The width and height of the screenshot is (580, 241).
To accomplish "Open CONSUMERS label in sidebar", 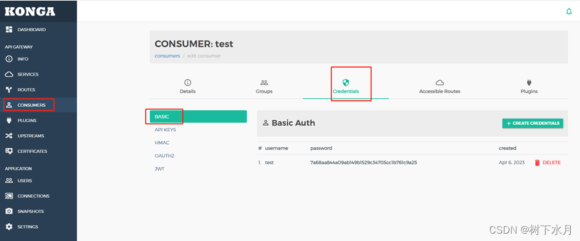I will [31, 105].
